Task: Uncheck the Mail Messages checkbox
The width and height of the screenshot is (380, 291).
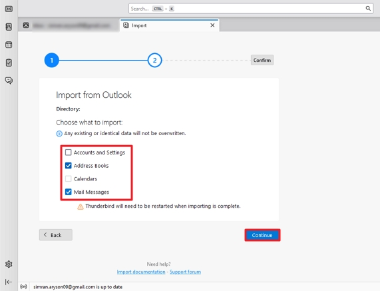Action: click(69, 192)
